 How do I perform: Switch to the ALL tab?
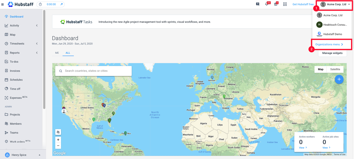pyautogui.click(x=68, y=53)
